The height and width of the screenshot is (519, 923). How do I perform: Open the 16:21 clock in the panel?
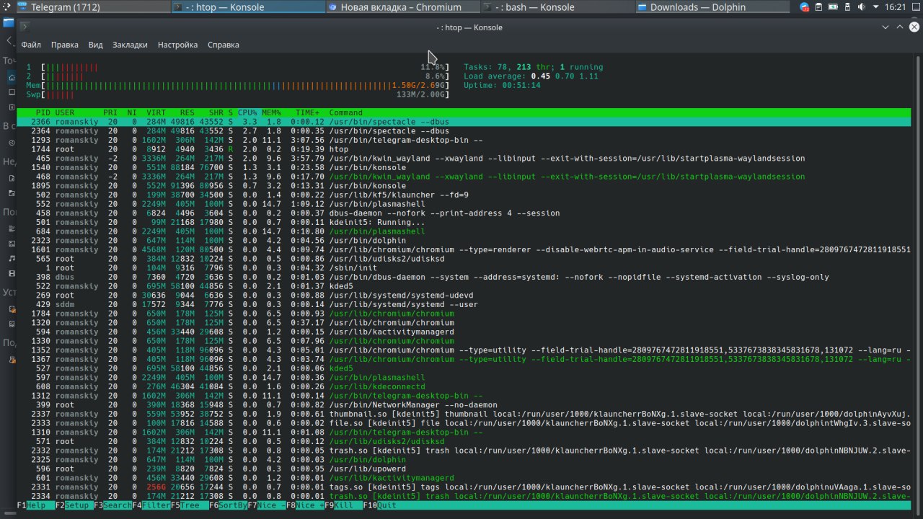pos(895,7)
